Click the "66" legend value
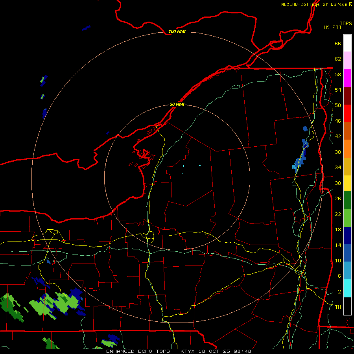 (338, 43)
